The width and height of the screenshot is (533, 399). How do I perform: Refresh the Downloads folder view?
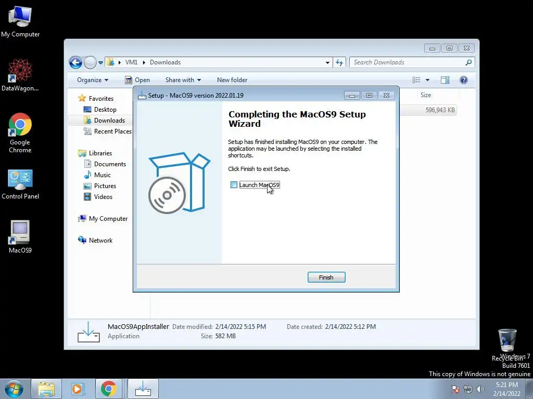(x=339, y=62)
